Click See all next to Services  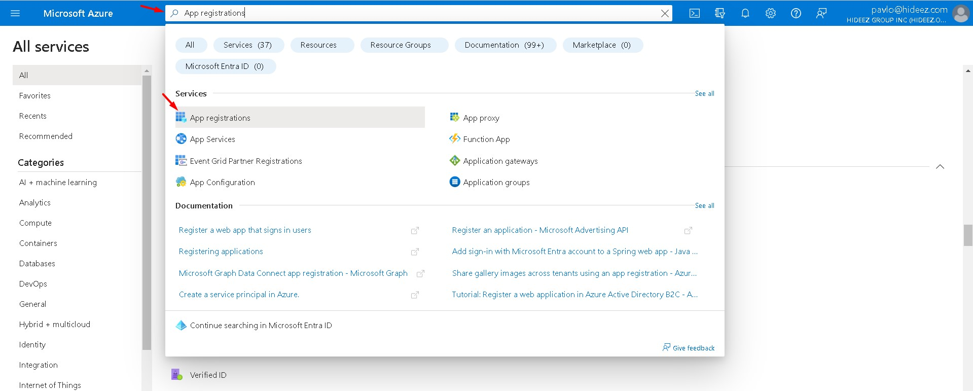pos(704,94)
